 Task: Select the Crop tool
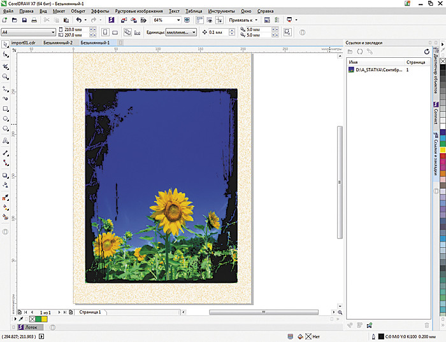click(x=6, y=66)
